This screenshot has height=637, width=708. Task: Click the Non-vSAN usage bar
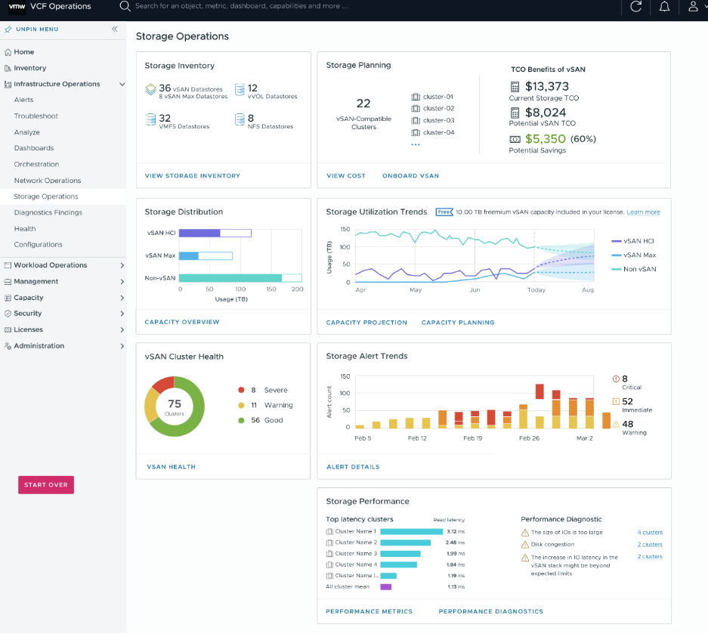pyautogui.click(x=230, y=278)
